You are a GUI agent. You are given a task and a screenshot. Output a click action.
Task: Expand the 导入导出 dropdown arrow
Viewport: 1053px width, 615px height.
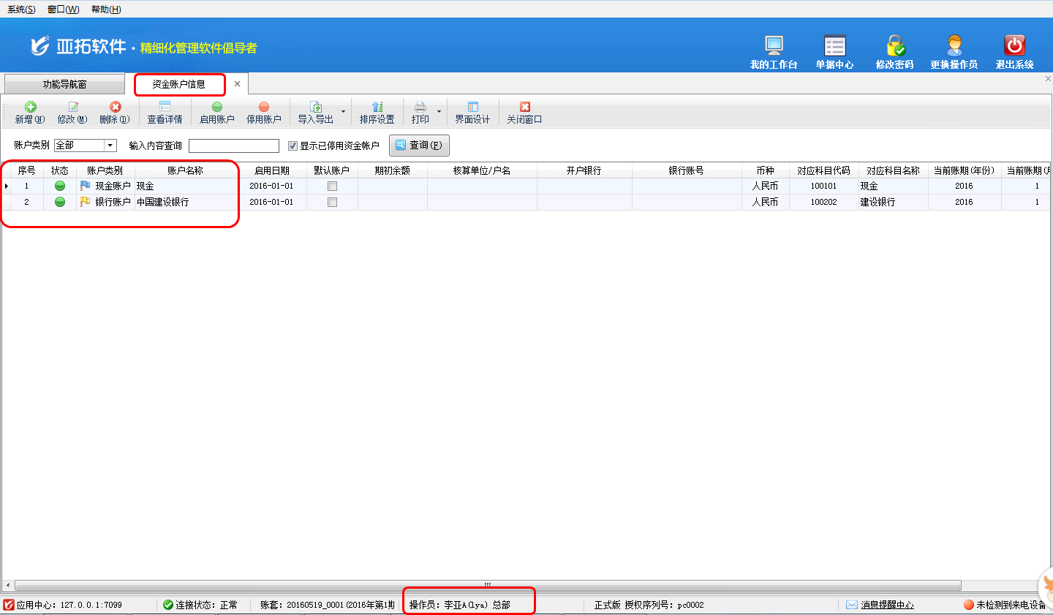[343, 112]
